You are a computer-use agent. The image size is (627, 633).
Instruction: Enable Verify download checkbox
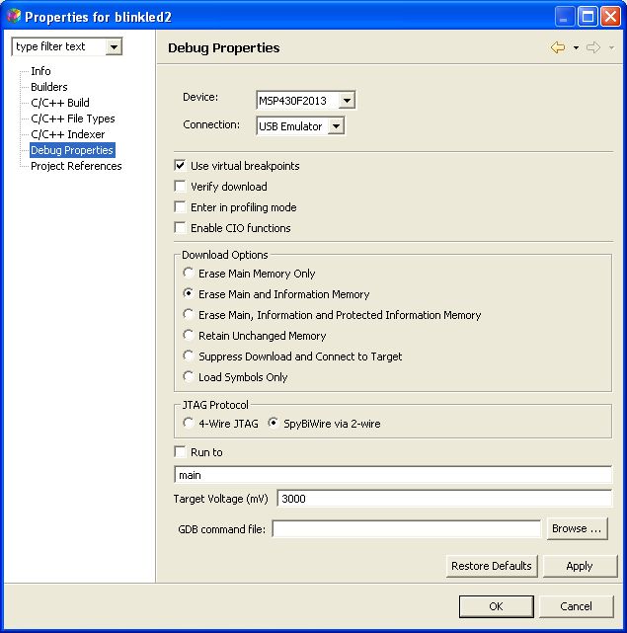tap(180, 186)
